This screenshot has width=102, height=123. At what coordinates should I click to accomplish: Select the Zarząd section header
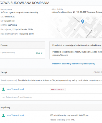tap(4, 72)
